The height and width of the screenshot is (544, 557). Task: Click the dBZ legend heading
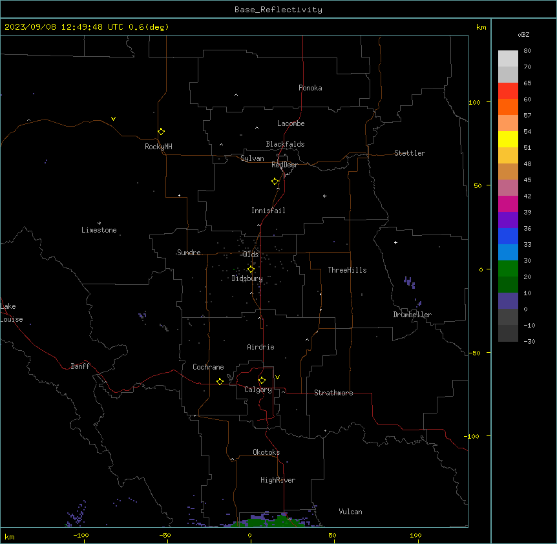523,35
